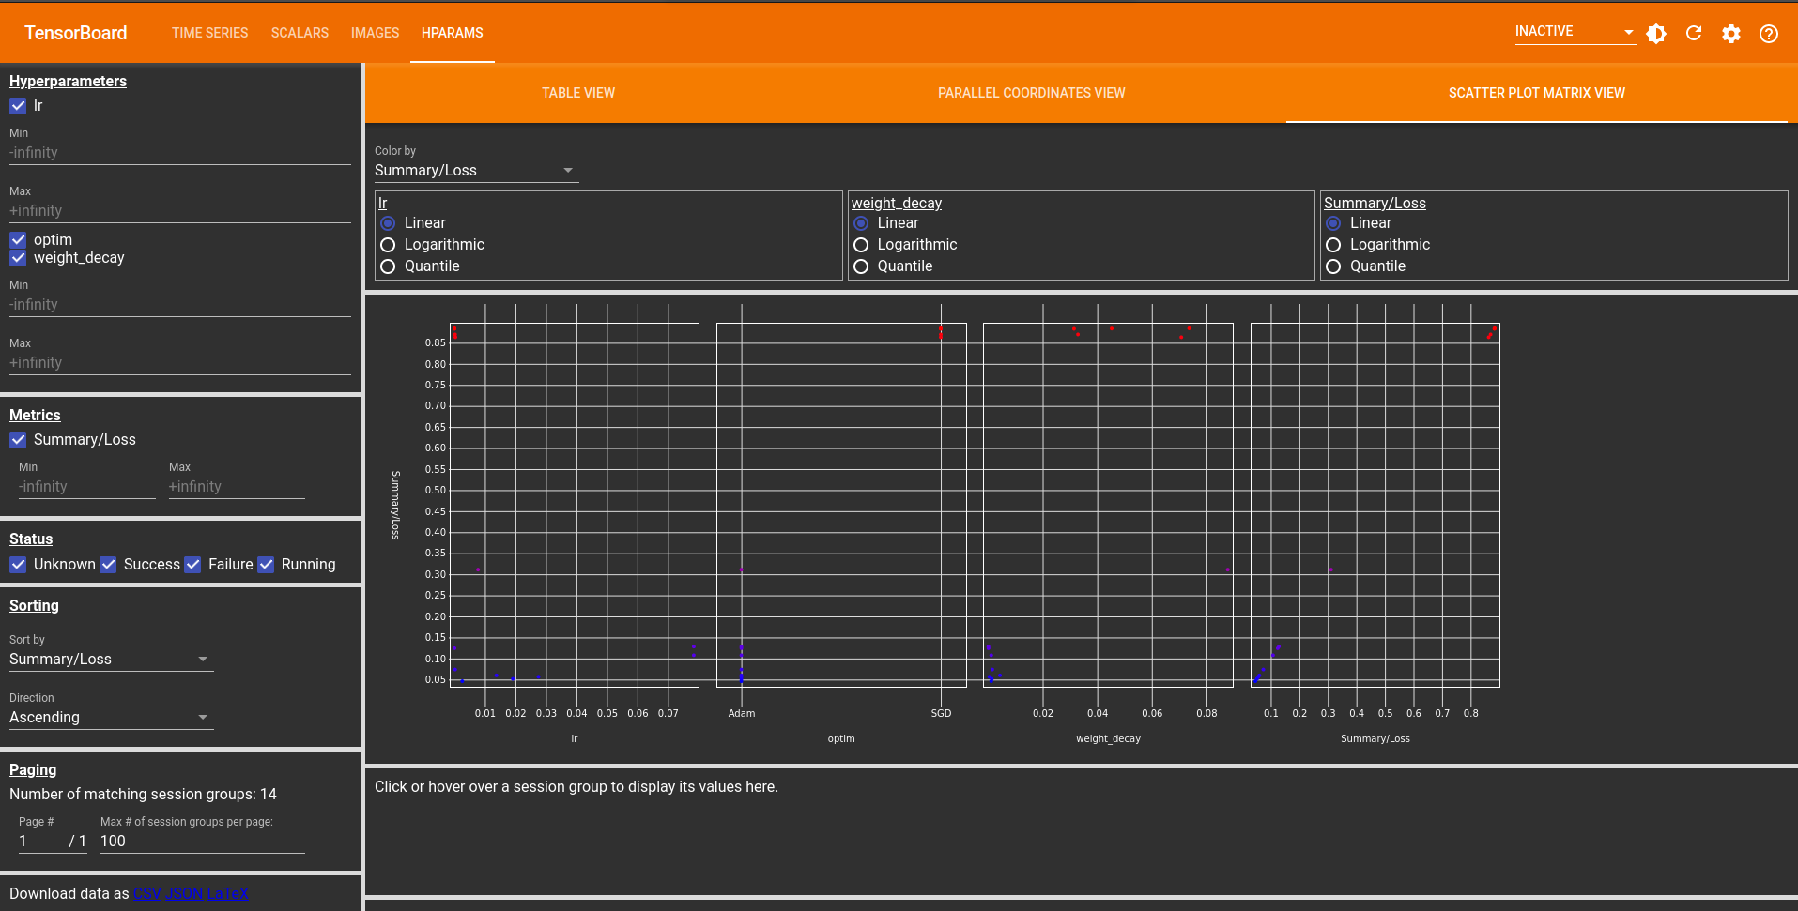This screenshot has height=911, width=1798.
Task: Select Quantile scale for weight_decay
Action: click(861, 266)
